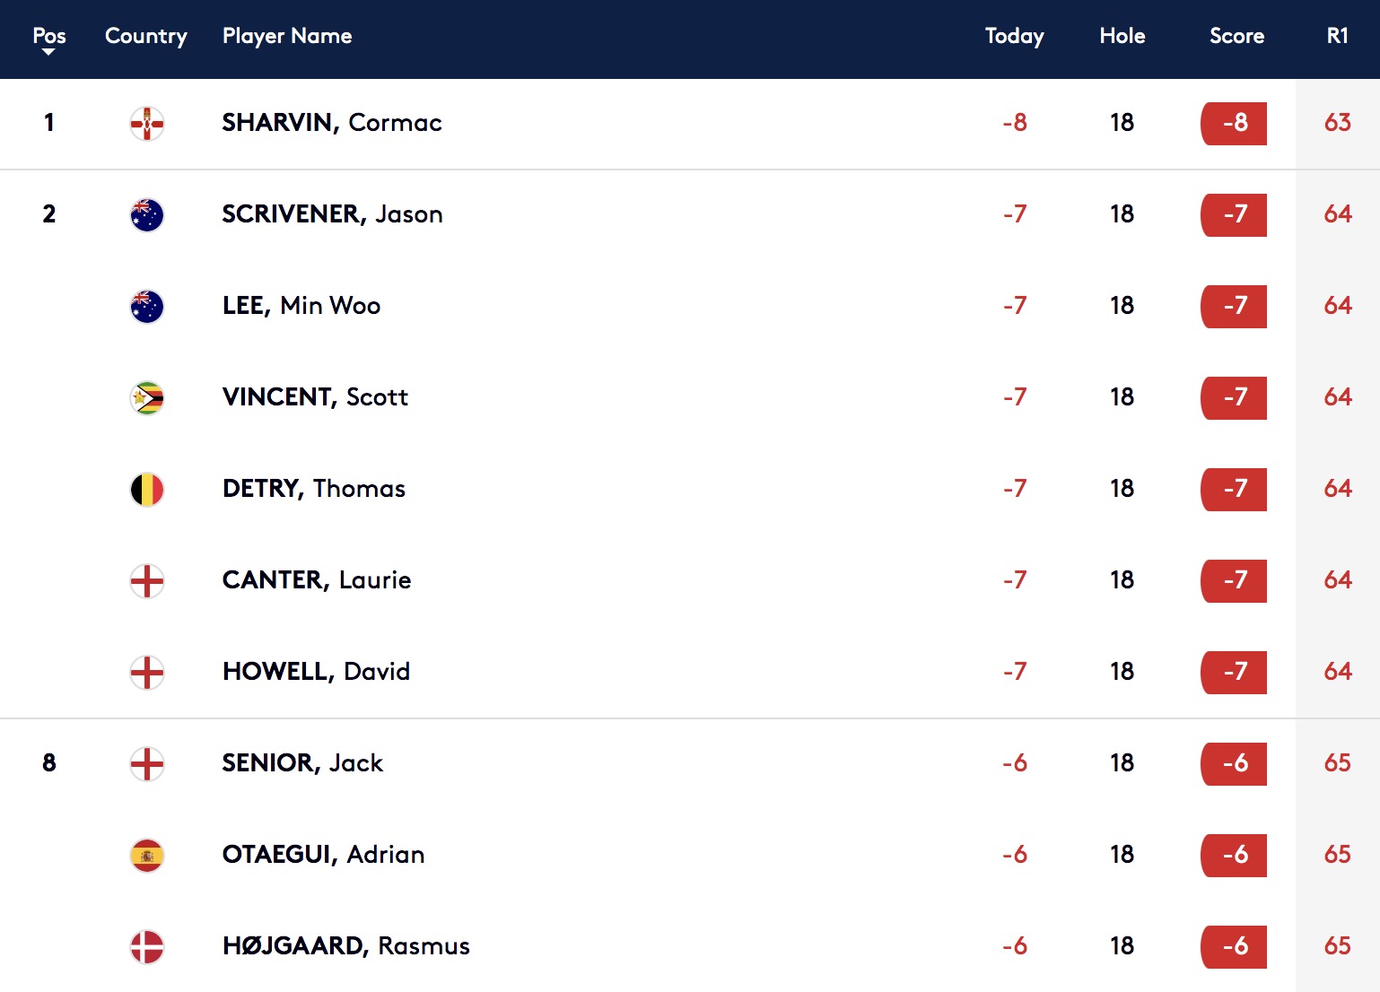Click the Northern Ireland flag beside Sharvin

point(147,123)
